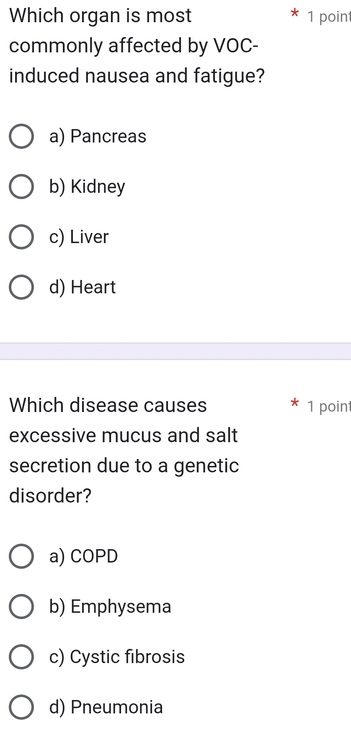Select option c) Cystic fibrosis

[22, 657]
